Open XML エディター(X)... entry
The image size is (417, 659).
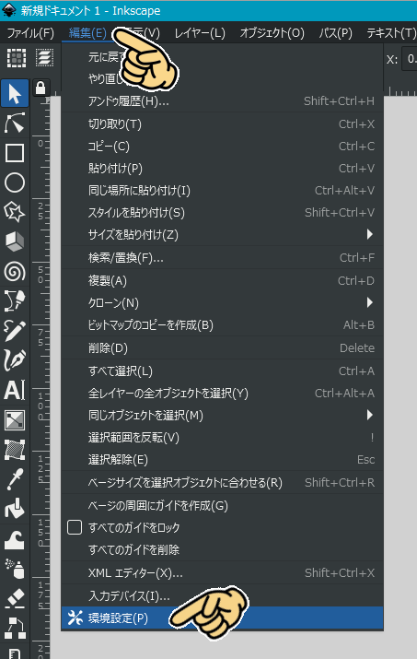[x=223, y=573]
